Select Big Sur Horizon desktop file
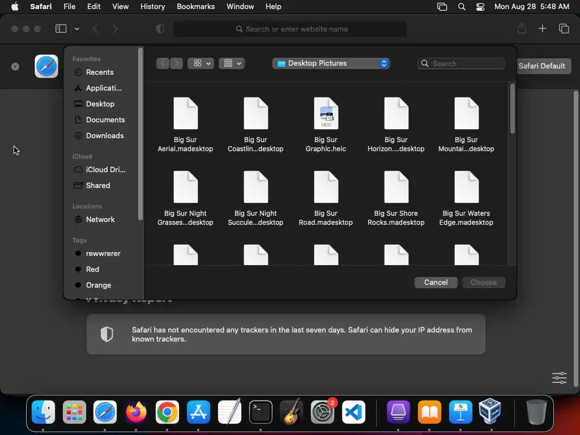580x435 pixels. (x=396, y=125)
